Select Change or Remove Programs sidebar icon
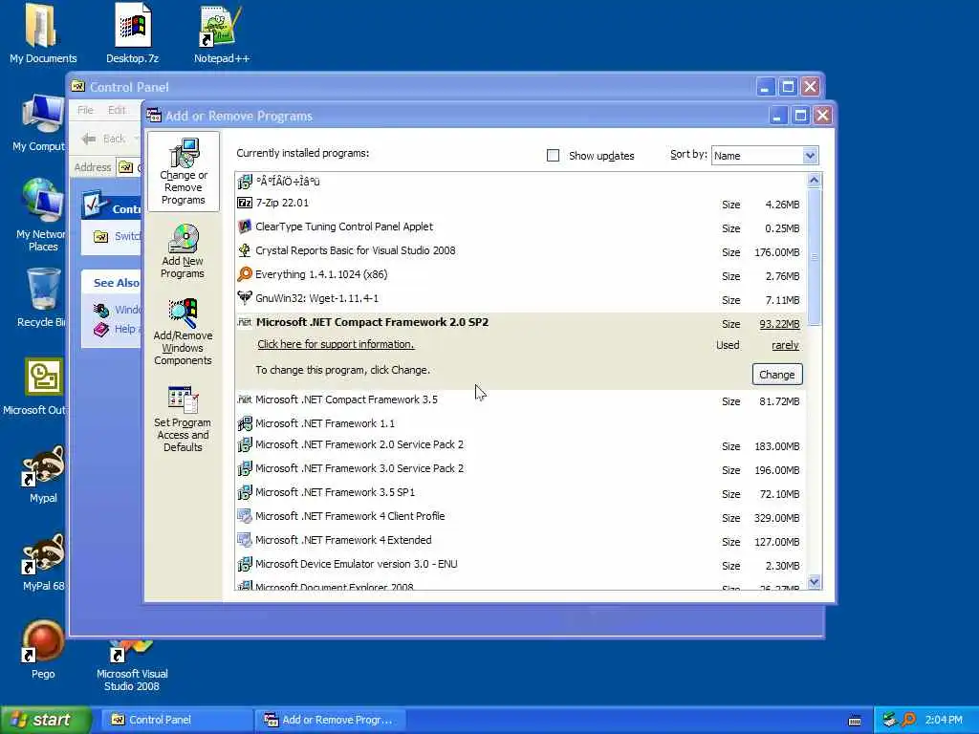The width and height of the screenshot is (979, 734). pos(184,172)
